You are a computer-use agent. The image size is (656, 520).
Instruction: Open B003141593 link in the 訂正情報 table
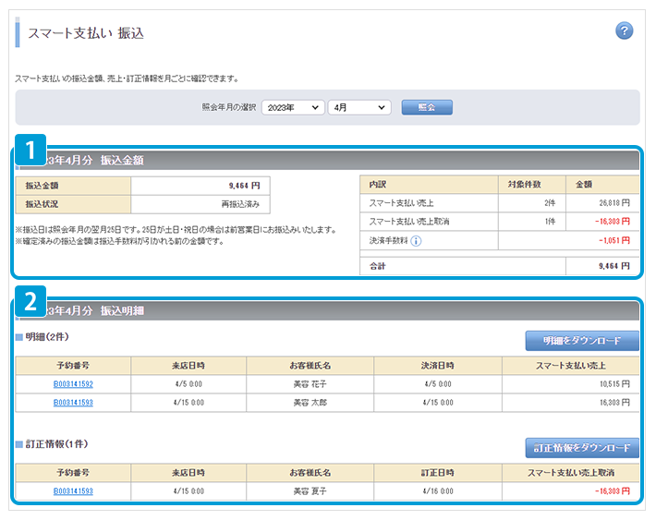[73, 491]
